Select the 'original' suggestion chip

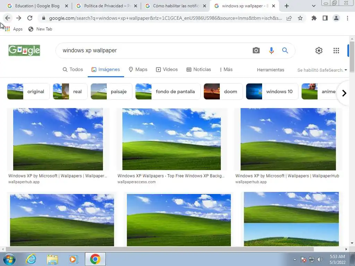28,91
